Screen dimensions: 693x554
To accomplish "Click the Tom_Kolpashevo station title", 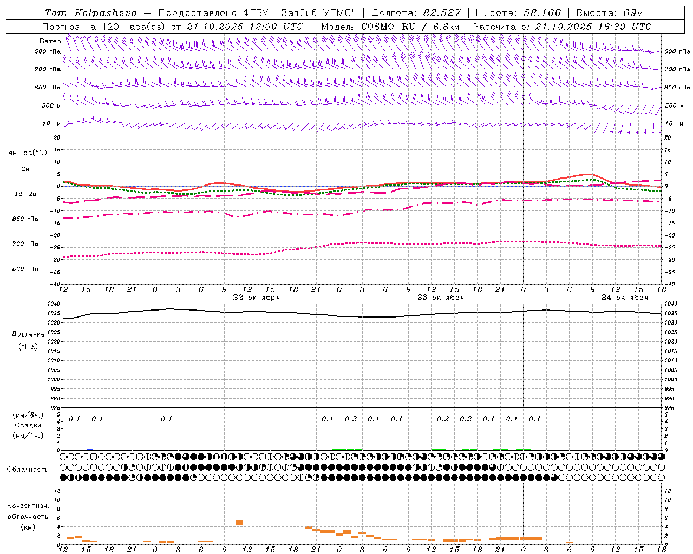I will click(x=90, y=13).
